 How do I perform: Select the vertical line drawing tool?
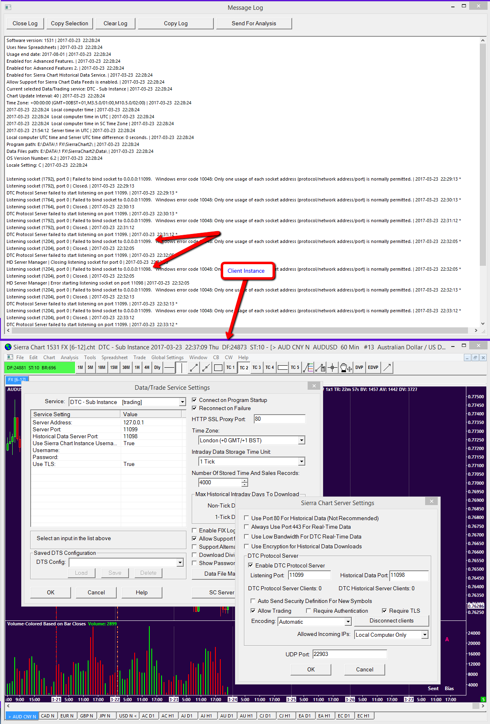(x=182, y=367)
